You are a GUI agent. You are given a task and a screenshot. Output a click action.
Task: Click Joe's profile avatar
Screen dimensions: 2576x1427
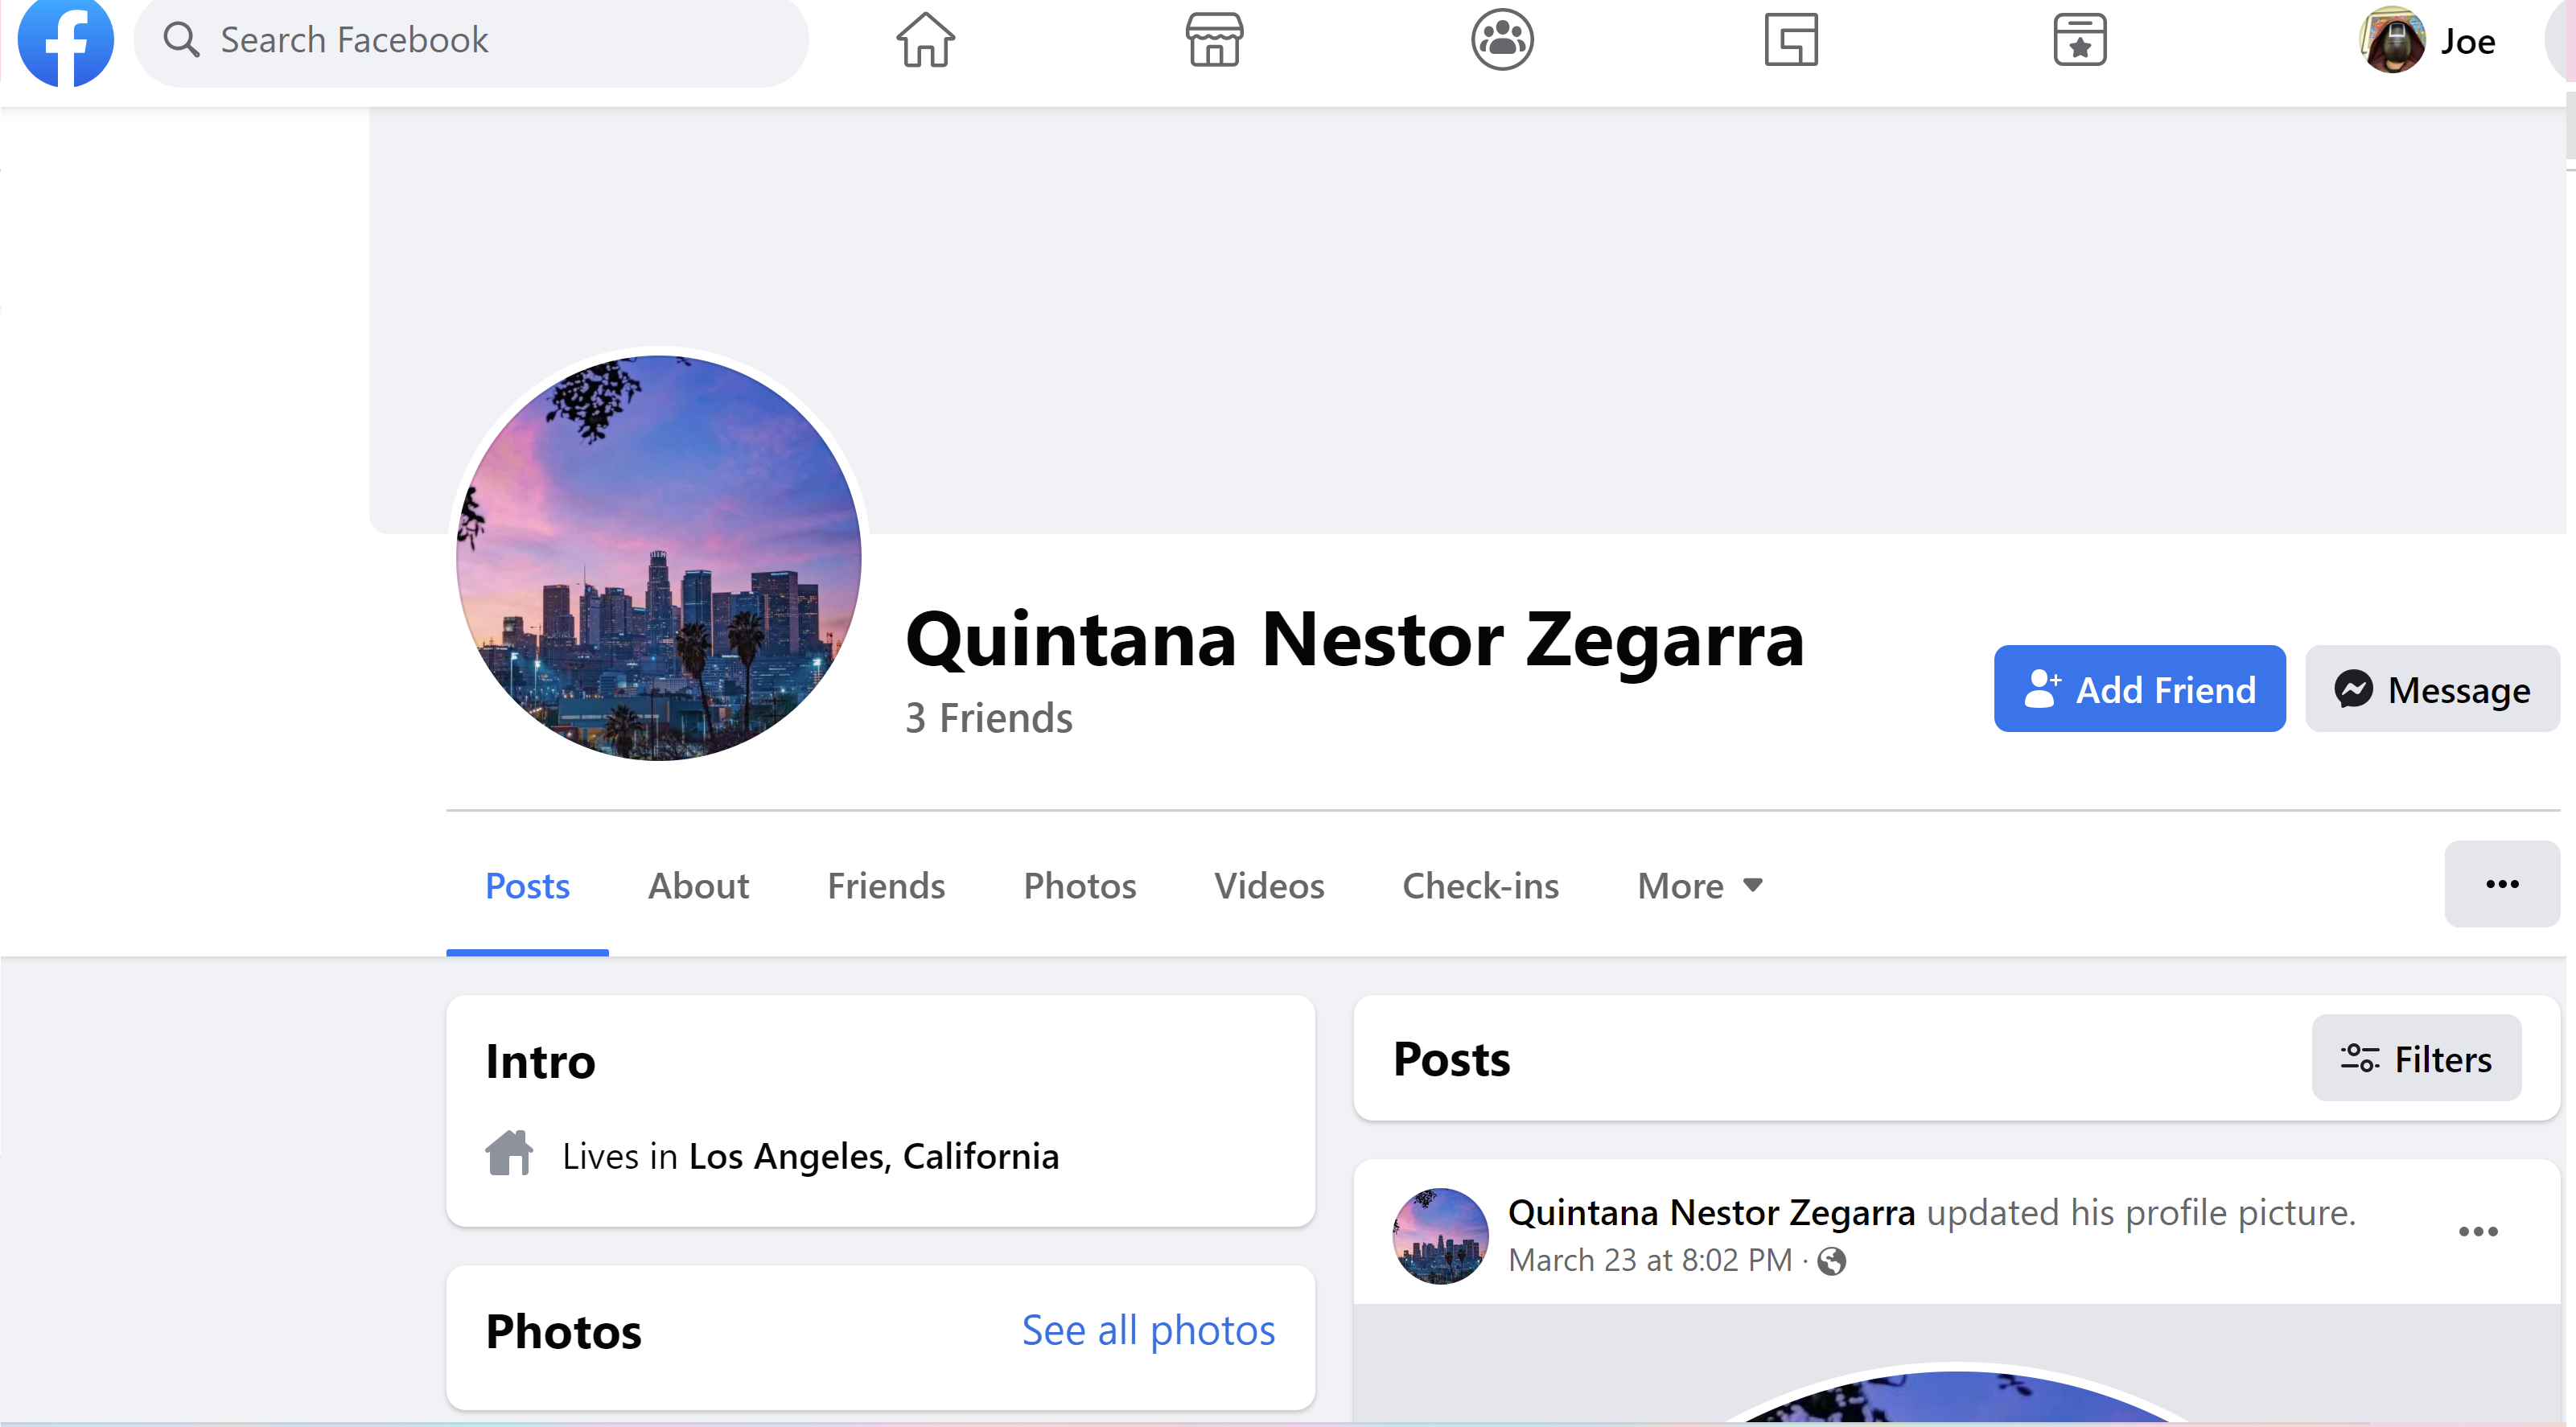click(2392, 41)
